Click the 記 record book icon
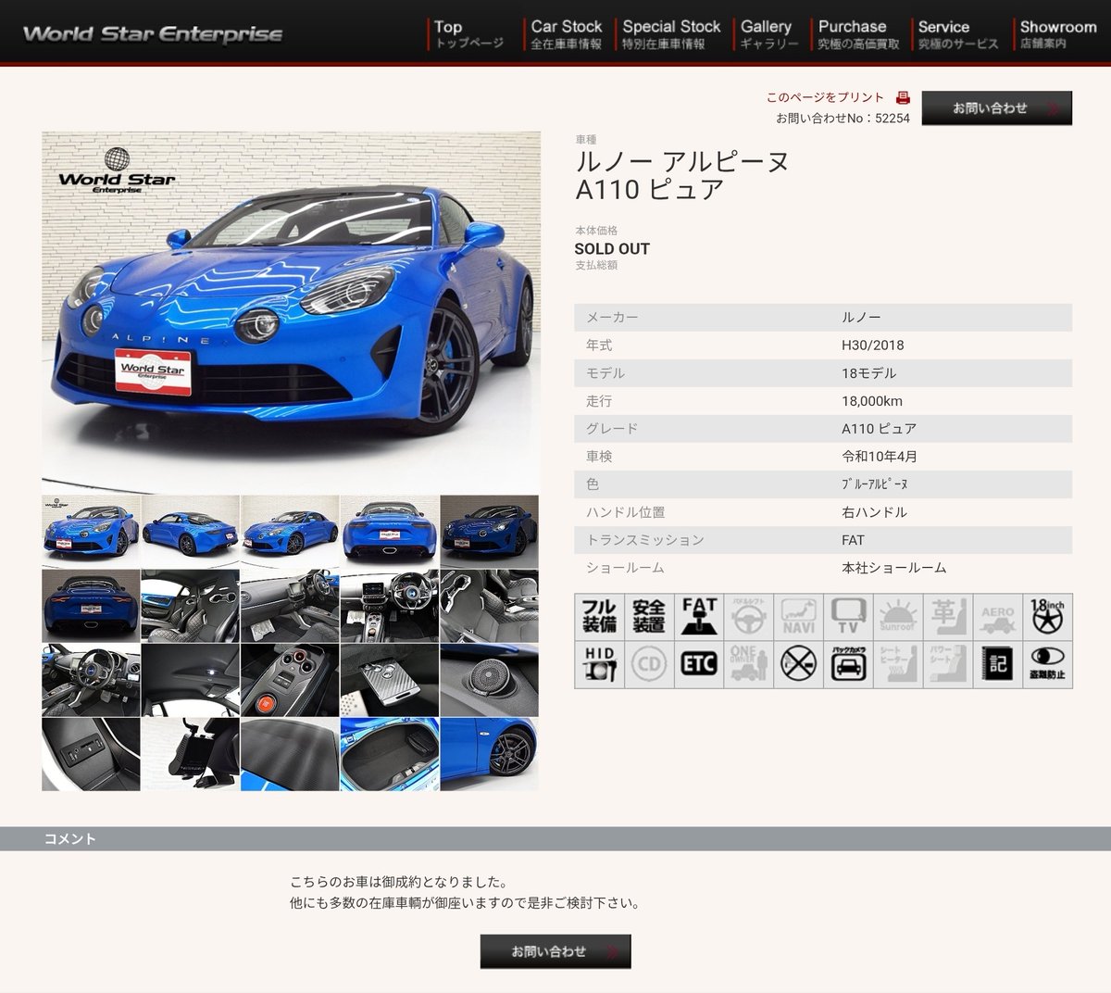Screen dimensions: 1111x993 998,664
